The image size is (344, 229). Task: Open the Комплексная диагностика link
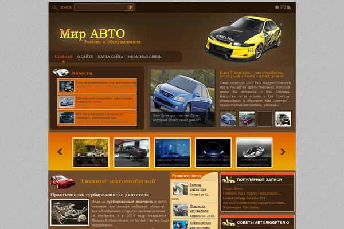click(200, 225)
